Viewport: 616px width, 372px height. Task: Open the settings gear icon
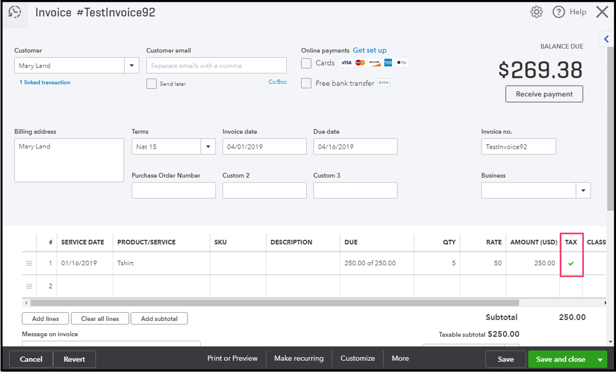(x=536, y=12)
